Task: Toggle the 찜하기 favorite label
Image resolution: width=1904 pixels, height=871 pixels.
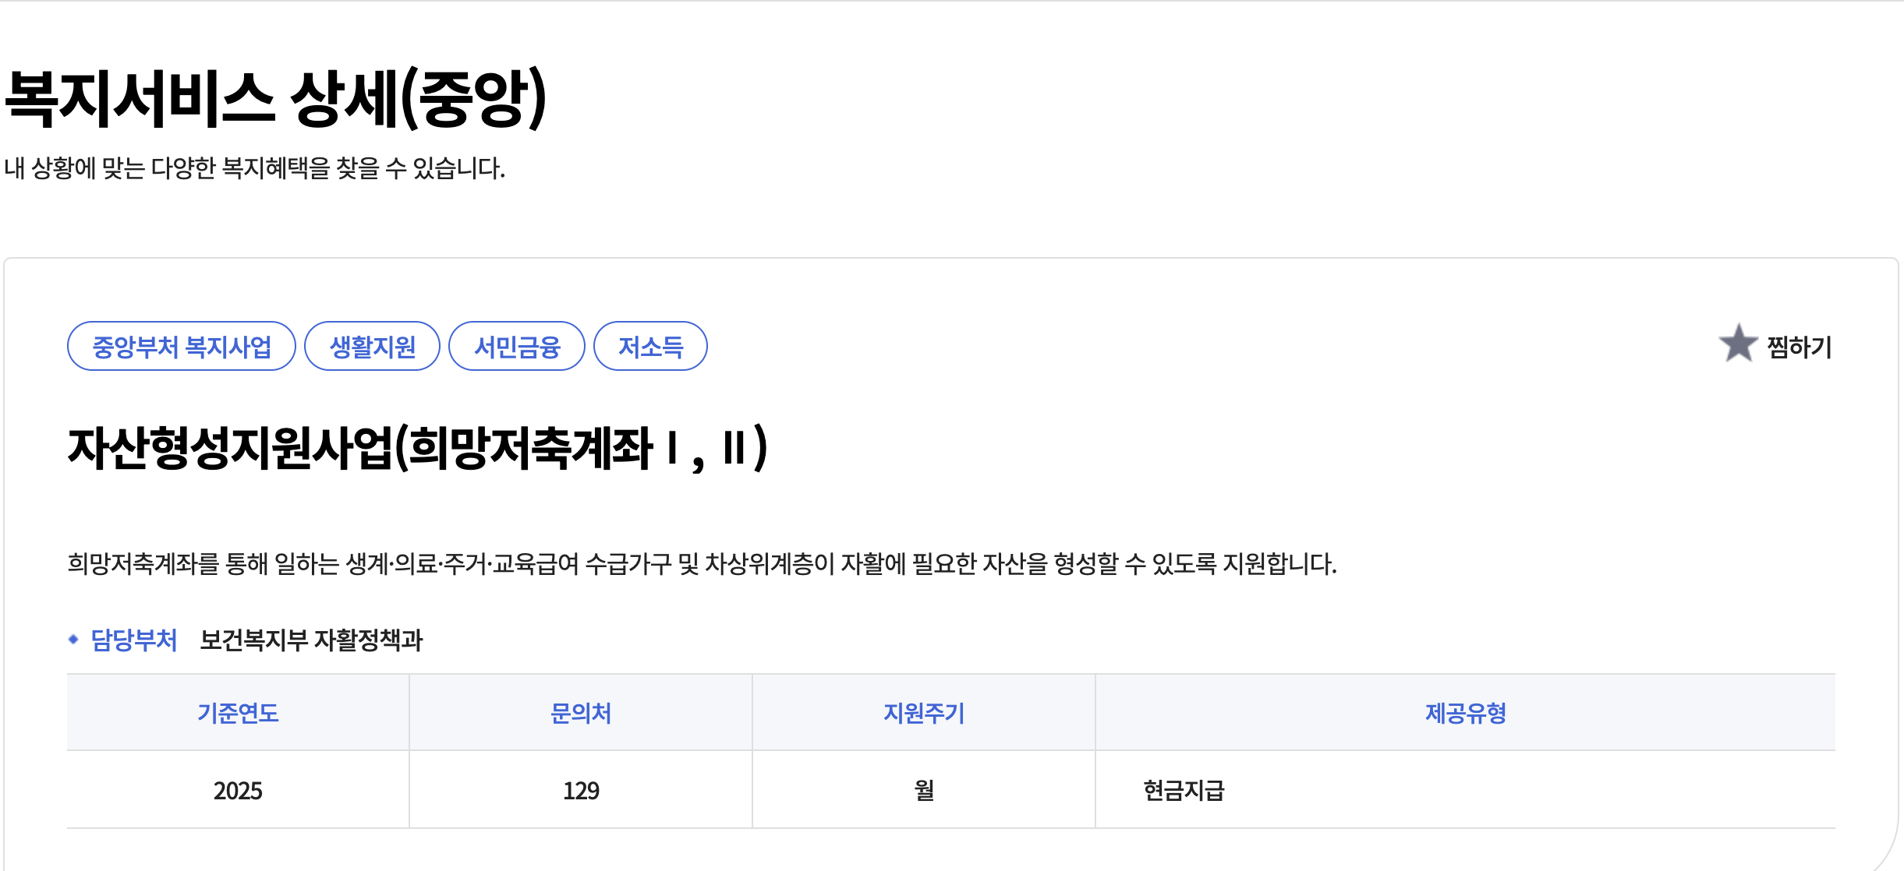Action: tap(1799, 347)
